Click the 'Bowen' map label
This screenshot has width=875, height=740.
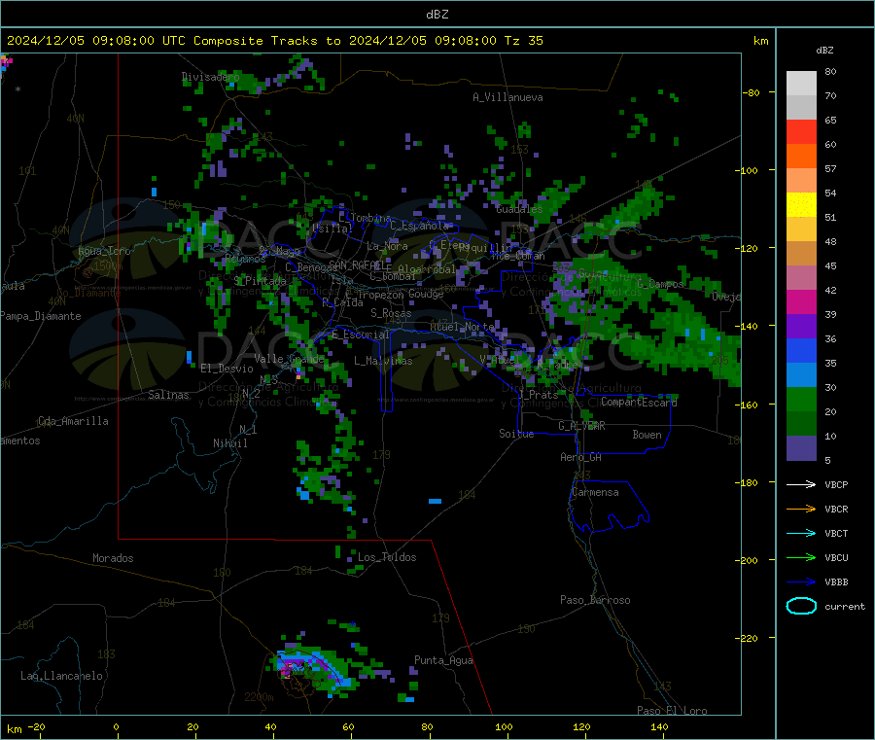pos(647,435)
